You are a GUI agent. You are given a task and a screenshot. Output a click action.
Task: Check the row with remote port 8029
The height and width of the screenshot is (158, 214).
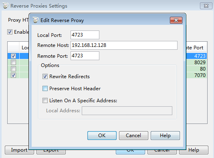tap(13, 62)
